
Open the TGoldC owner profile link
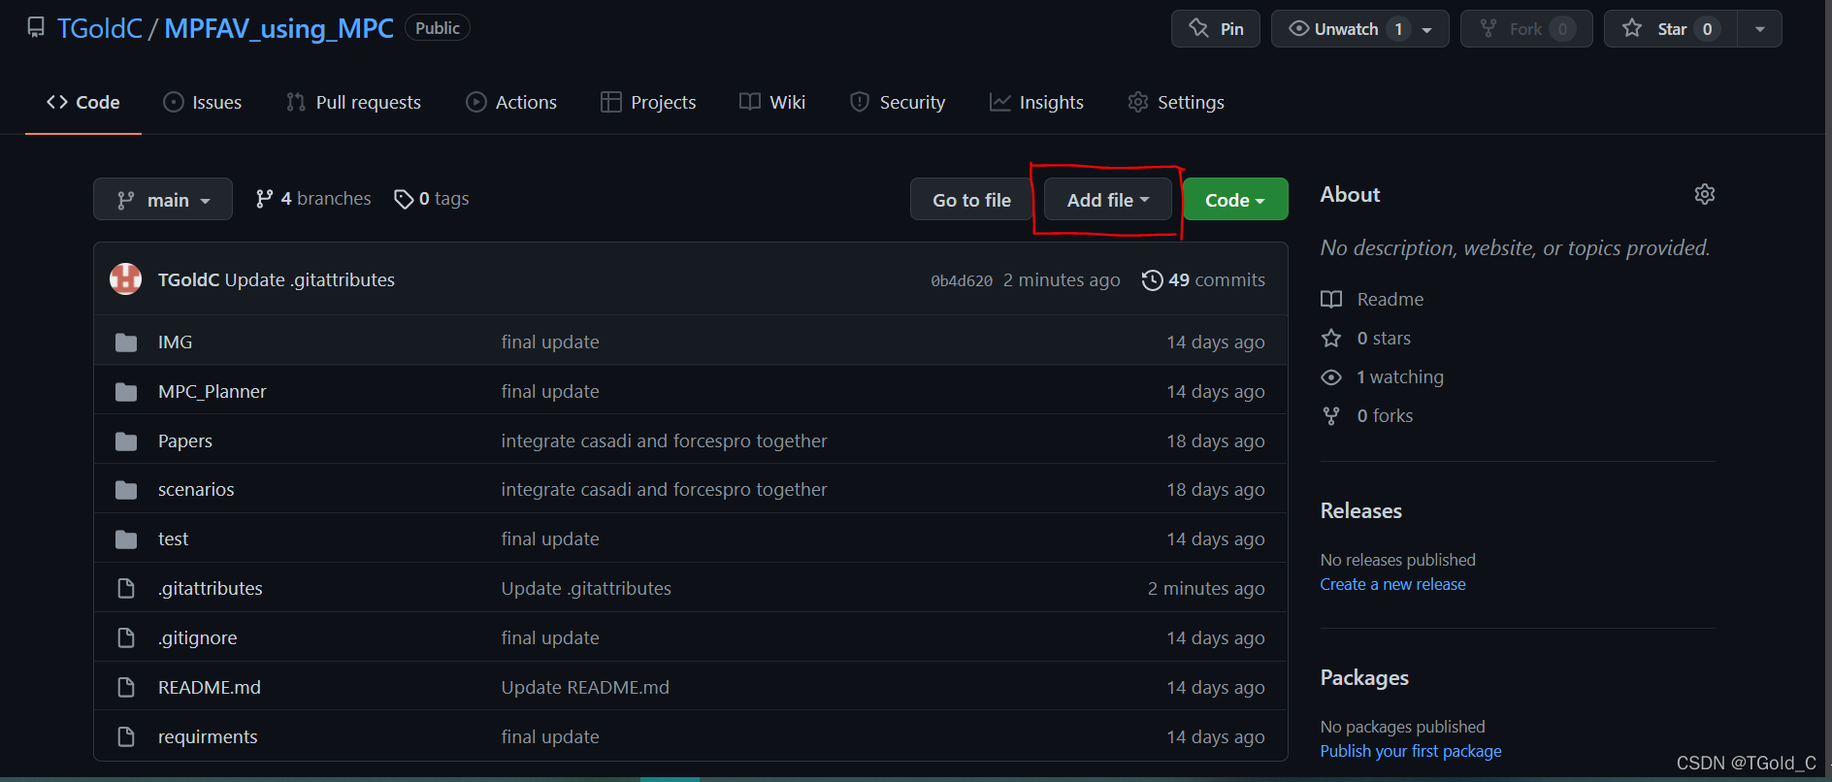100,28
